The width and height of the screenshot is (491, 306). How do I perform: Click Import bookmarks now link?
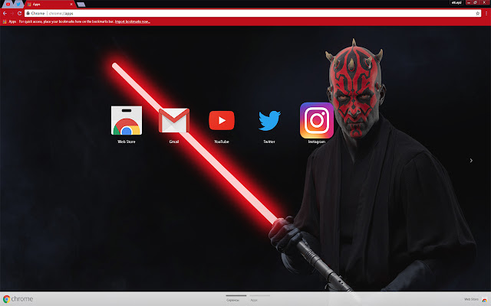tap(133, 21)
